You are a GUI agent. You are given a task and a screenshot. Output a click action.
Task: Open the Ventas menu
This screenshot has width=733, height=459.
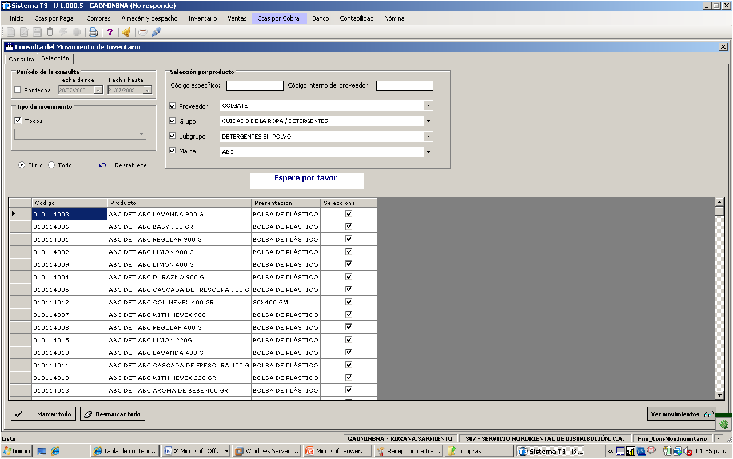237,18
